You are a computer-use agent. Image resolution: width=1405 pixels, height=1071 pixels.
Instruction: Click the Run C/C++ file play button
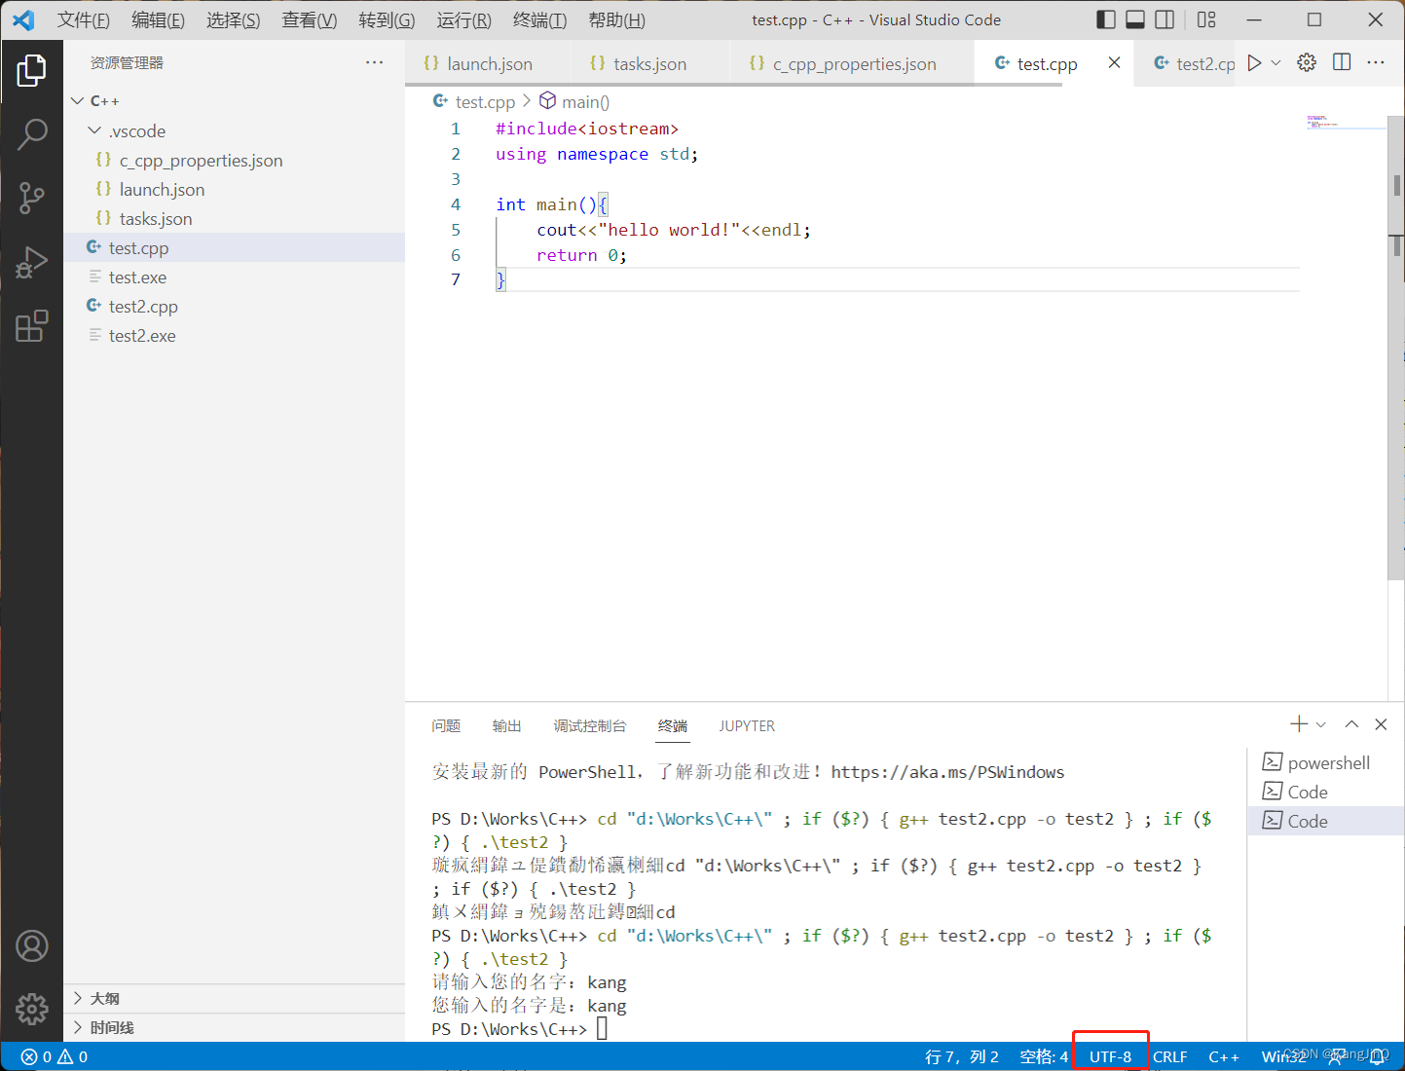point(1254,63)
